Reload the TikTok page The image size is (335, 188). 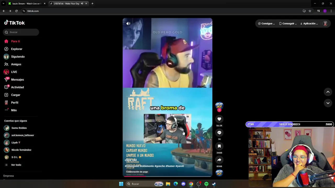tap(16, 11)
